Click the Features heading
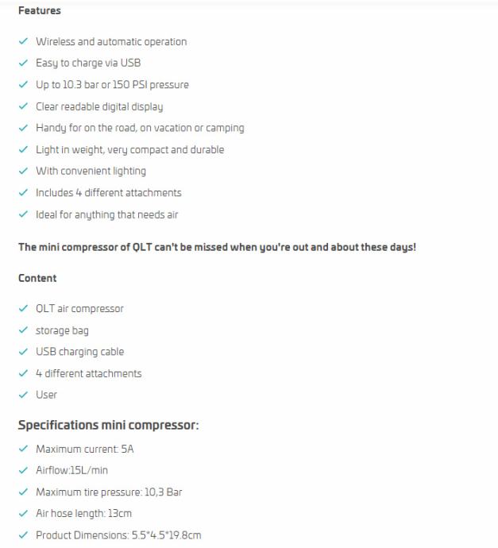The width and height of the screenshot is (498, 548). (40, 11)
